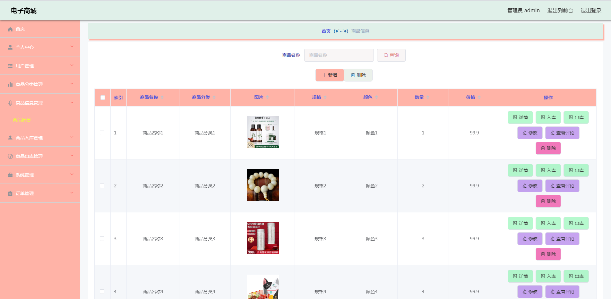Image resolution: width=611 pixels, height=299 pixels.
Task: Click the microphone icon beside 商品信息管理
Action: [10, 103]
